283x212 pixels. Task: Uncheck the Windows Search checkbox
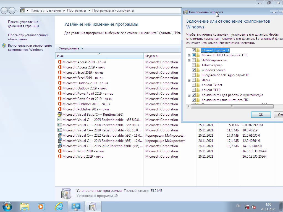(194, 70)
